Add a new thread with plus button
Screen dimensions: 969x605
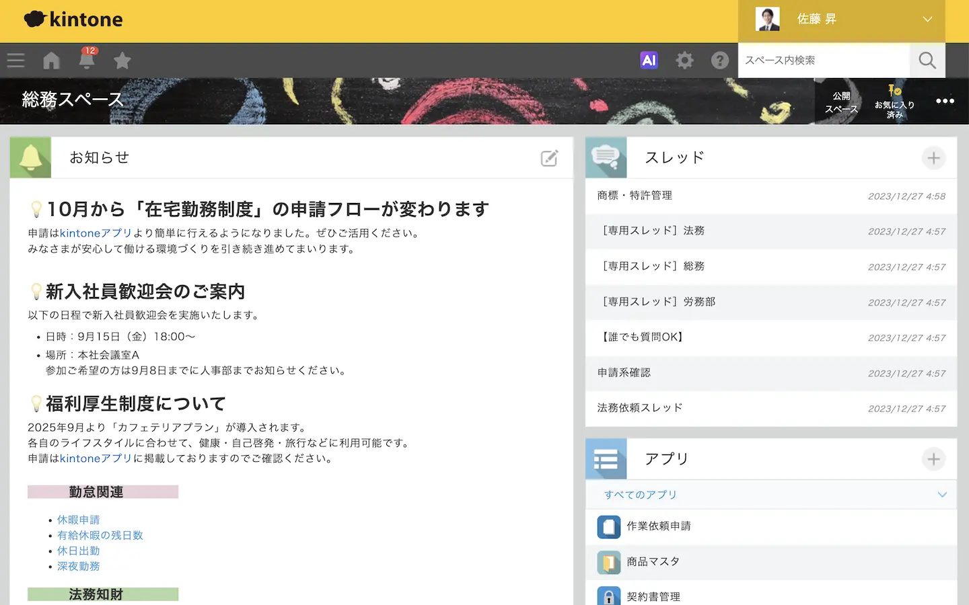click(933, 158)
